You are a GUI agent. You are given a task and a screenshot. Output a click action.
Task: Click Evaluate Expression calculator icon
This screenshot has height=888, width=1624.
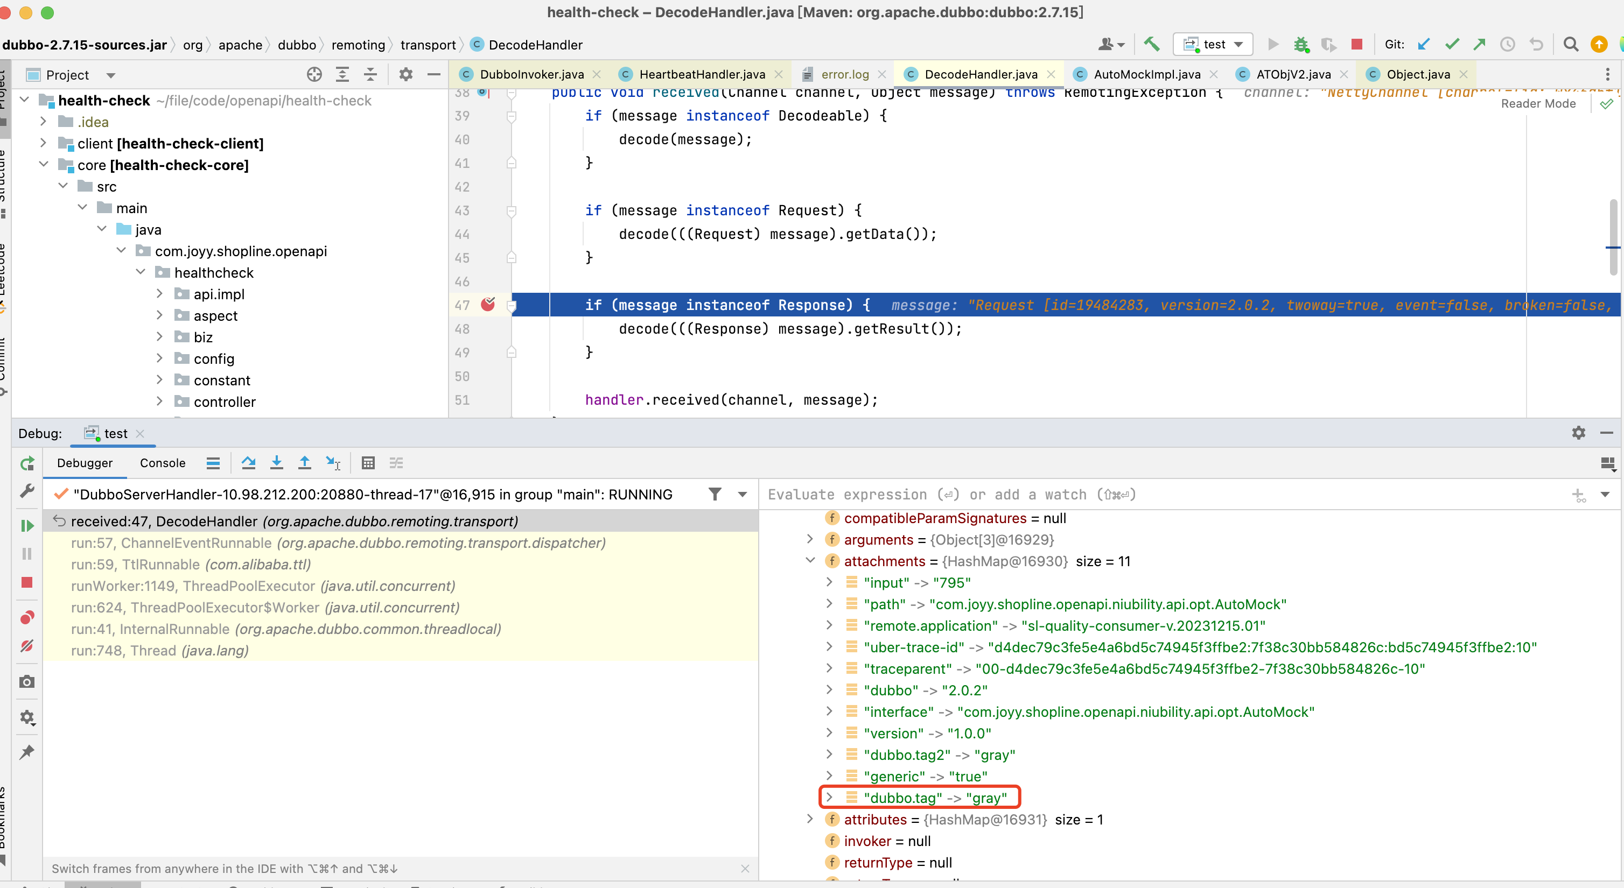368,463
